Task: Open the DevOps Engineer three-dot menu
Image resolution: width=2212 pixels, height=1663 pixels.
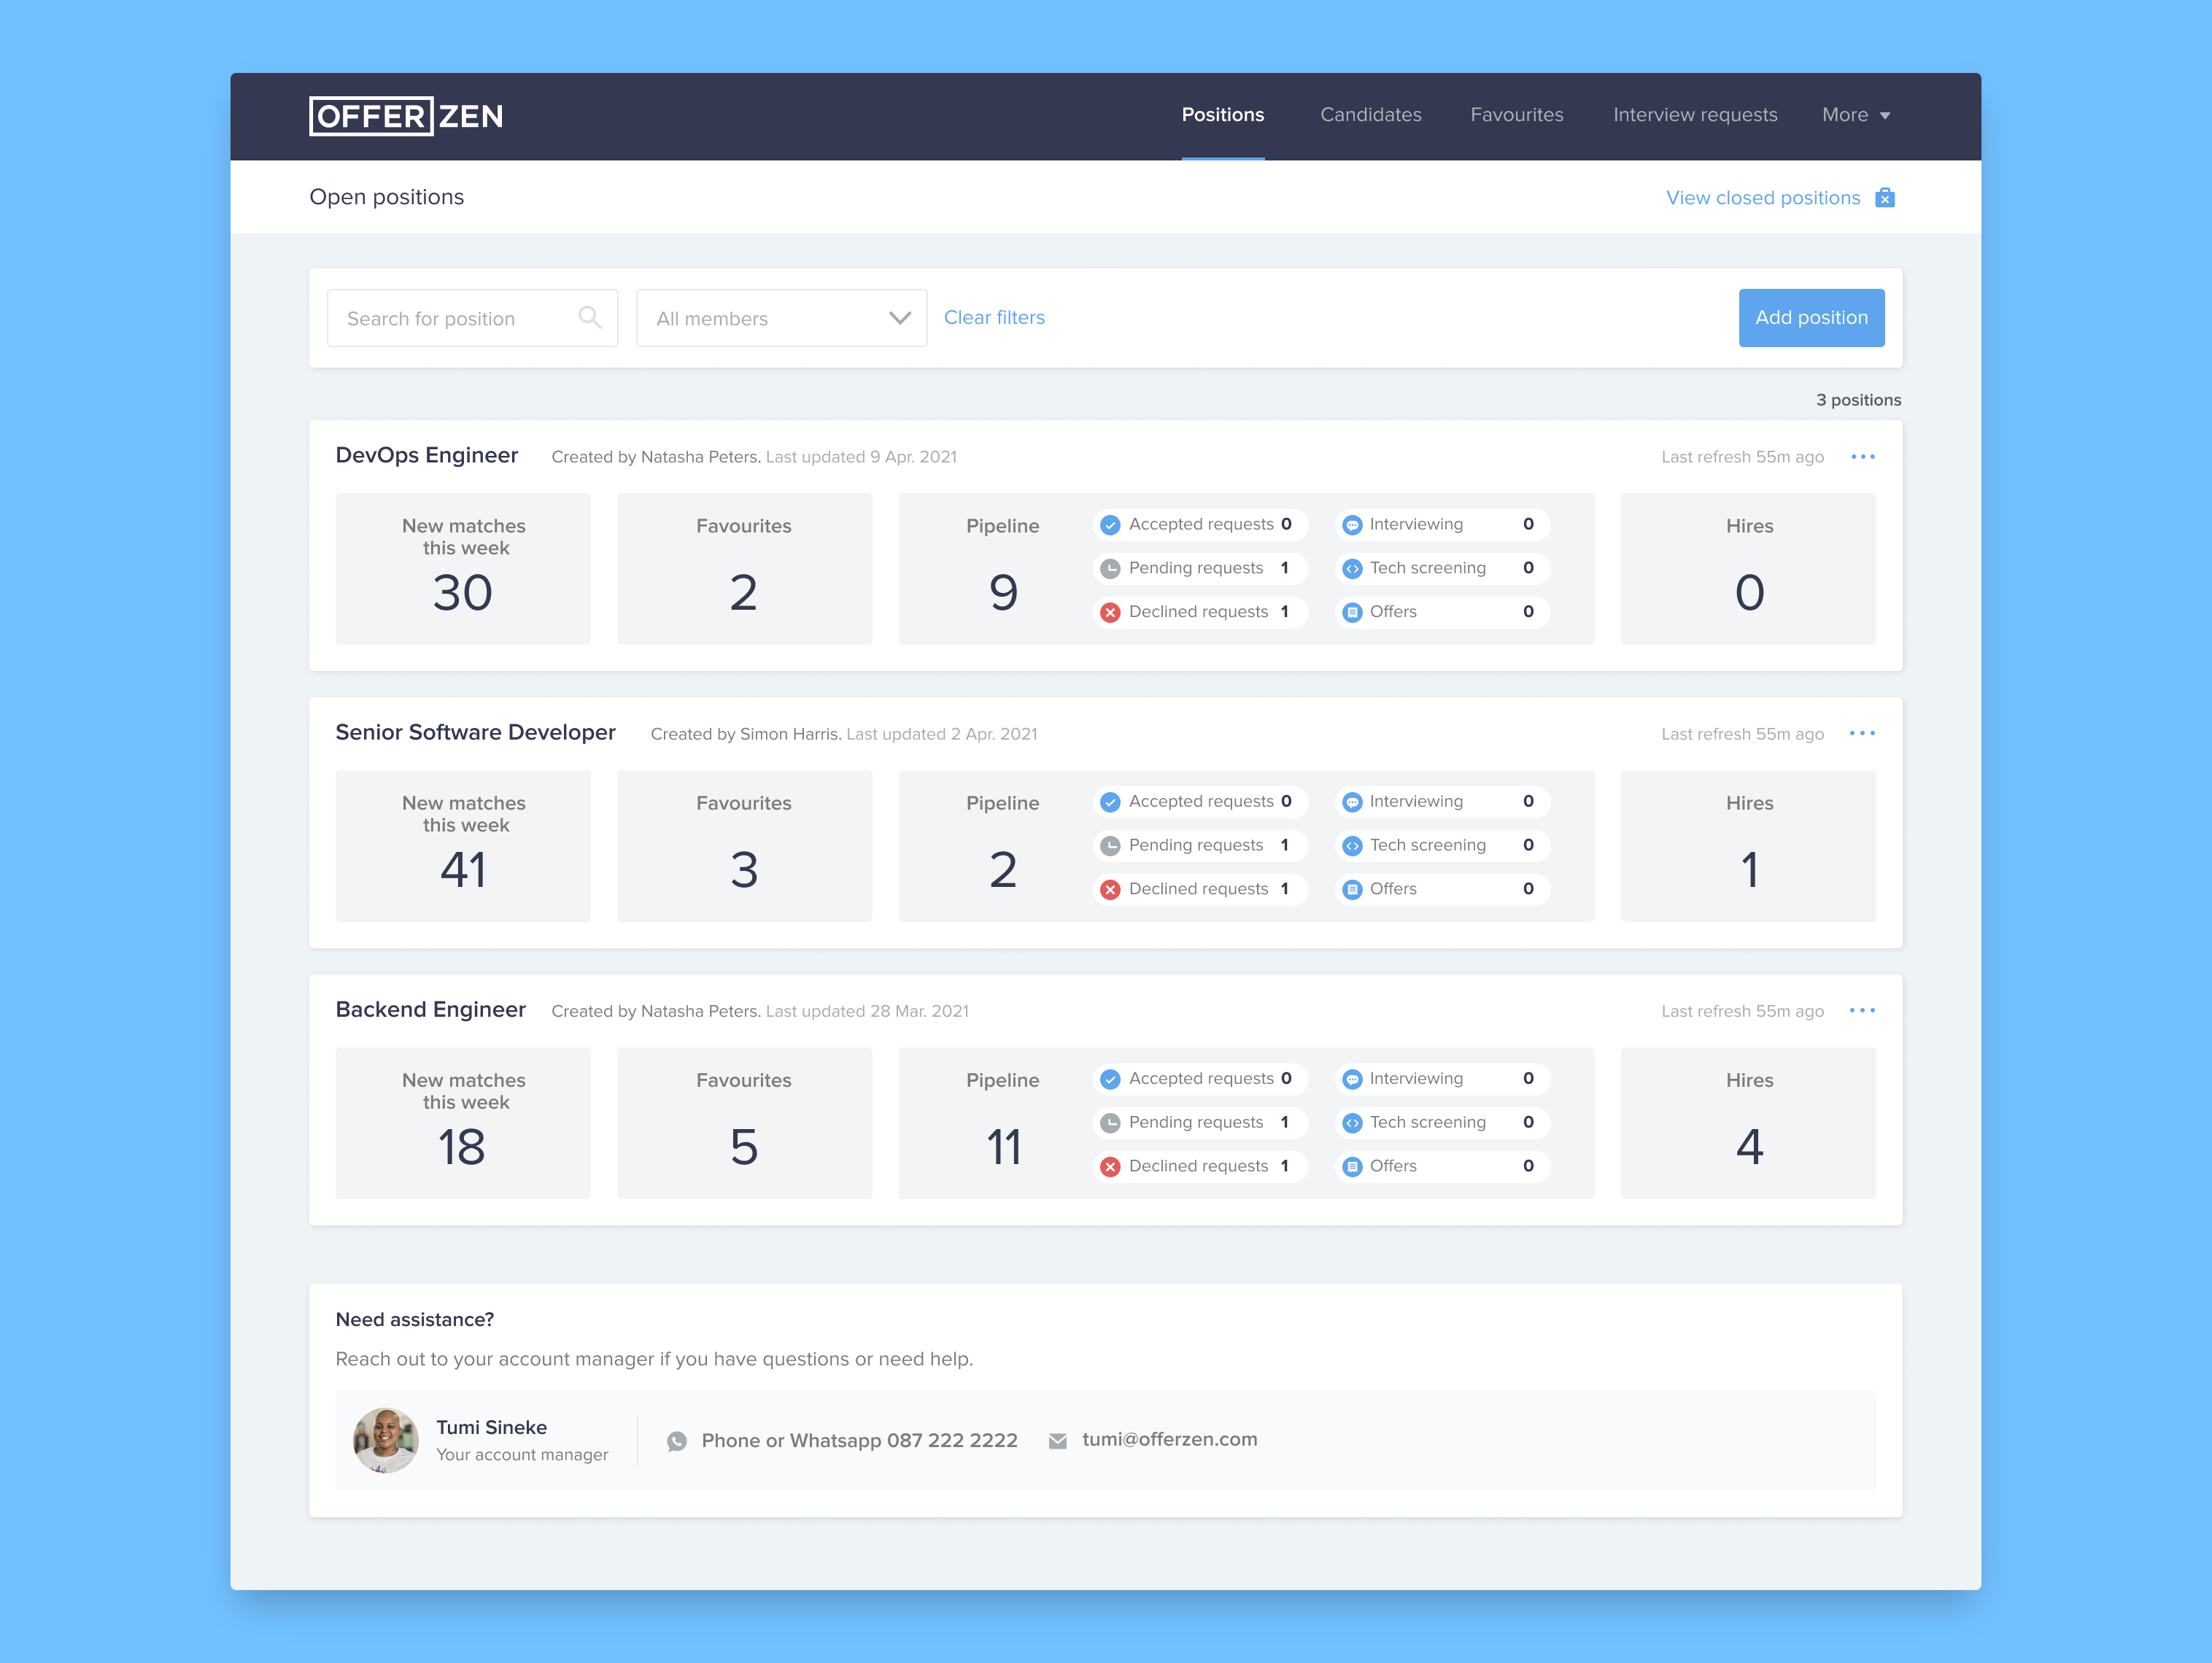Action: 1862,457
